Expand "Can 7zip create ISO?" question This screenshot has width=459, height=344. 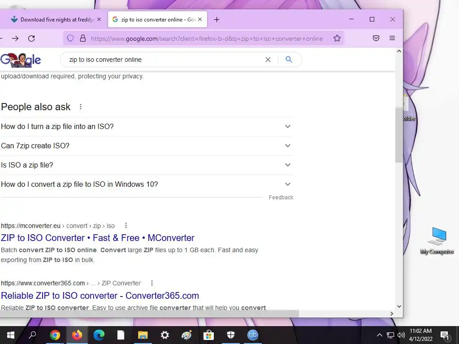click(x=147, y=146)
